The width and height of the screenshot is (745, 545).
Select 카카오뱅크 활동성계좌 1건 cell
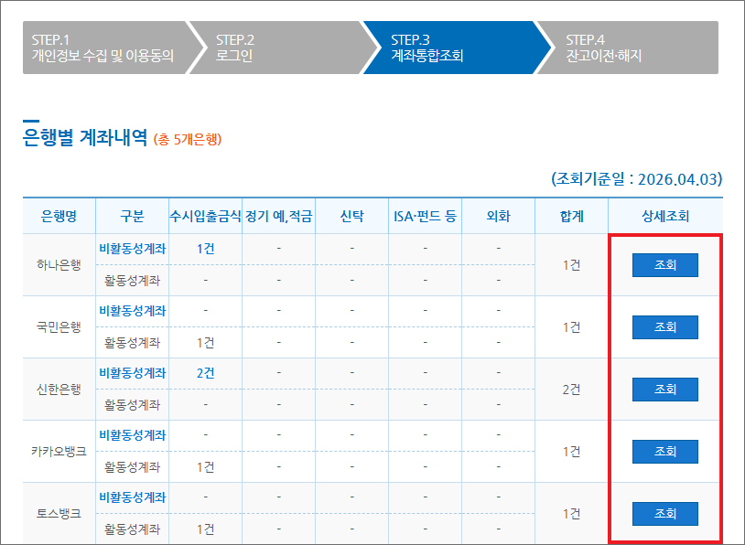pos(205,467)
